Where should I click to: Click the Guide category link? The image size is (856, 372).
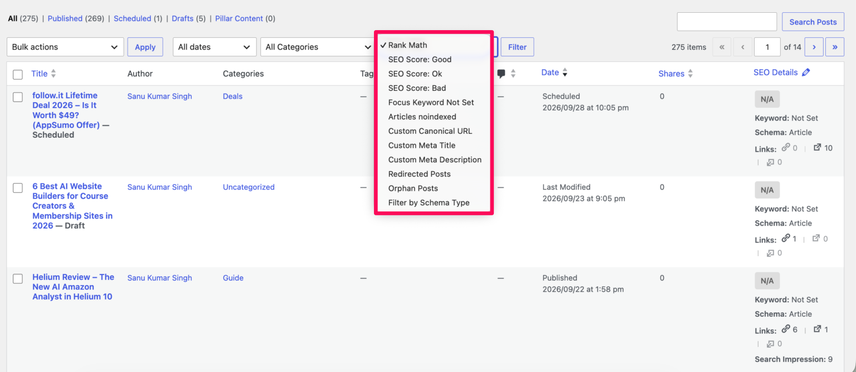click(x=233, y=278)
